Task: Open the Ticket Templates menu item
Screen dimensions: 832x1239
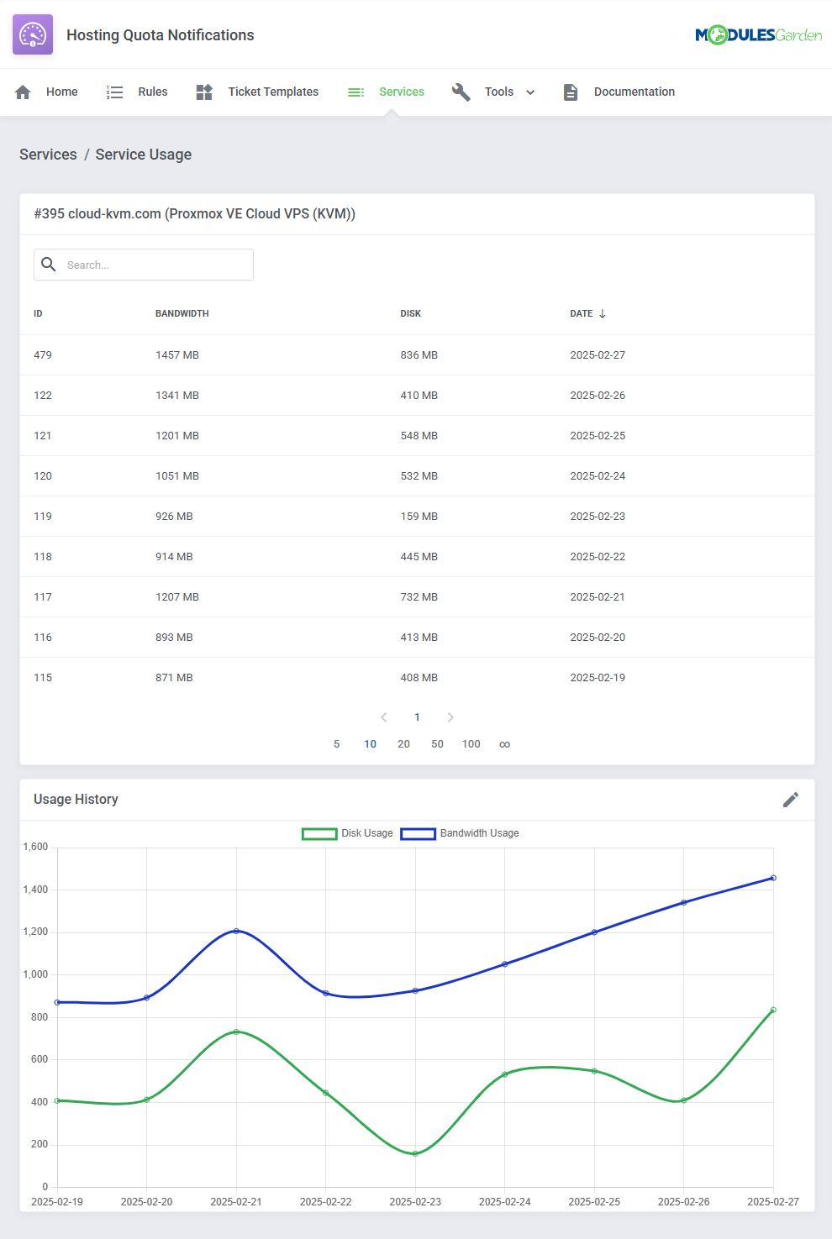Action: pyautogui.click(x=273, y=92)
